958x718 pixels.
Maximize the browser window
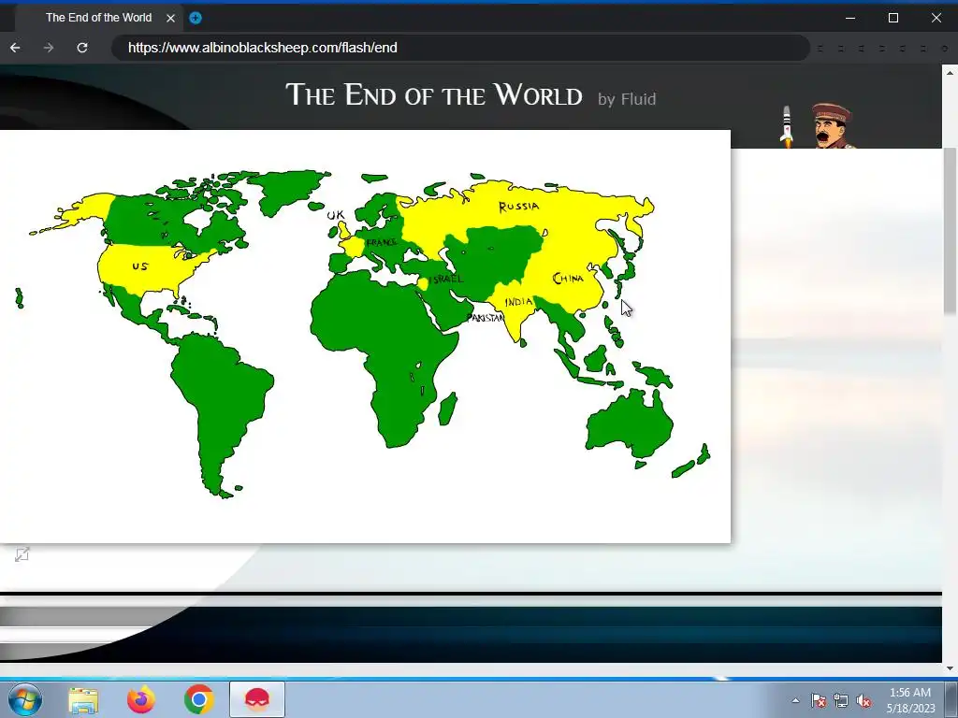pyautogui.click(x=893, y=18)
